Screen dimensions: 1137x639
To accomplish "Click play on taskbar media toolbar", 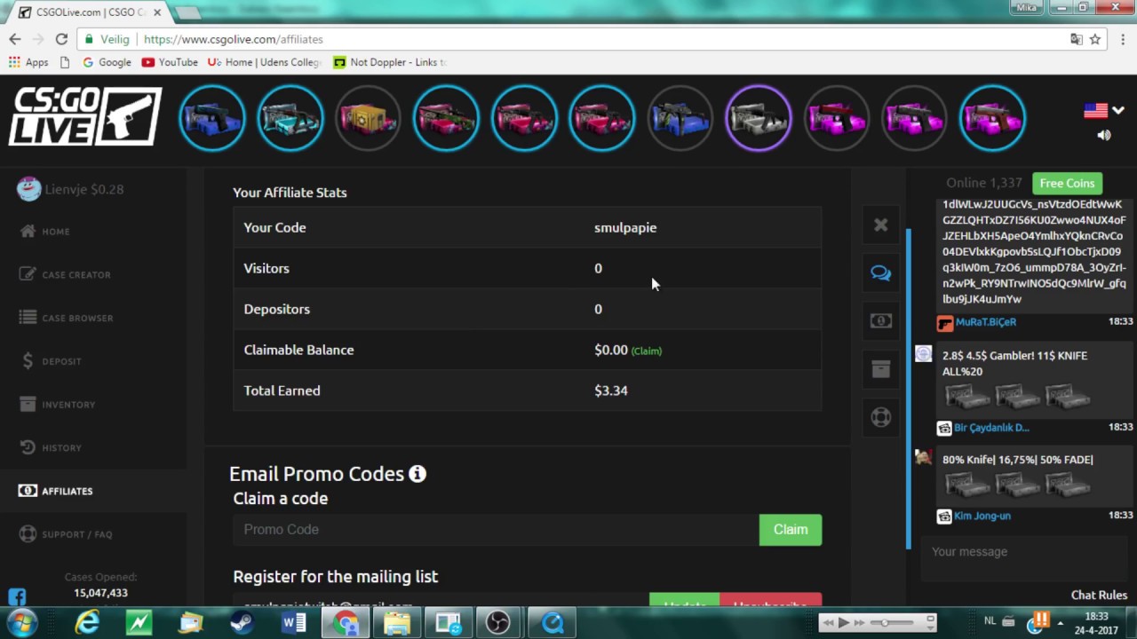I will point(844,622).
